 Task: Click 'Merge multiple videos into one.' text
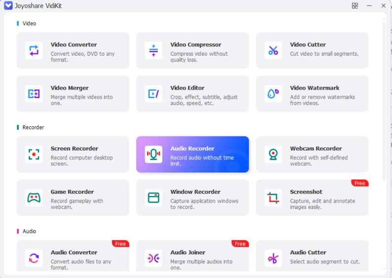82,100
